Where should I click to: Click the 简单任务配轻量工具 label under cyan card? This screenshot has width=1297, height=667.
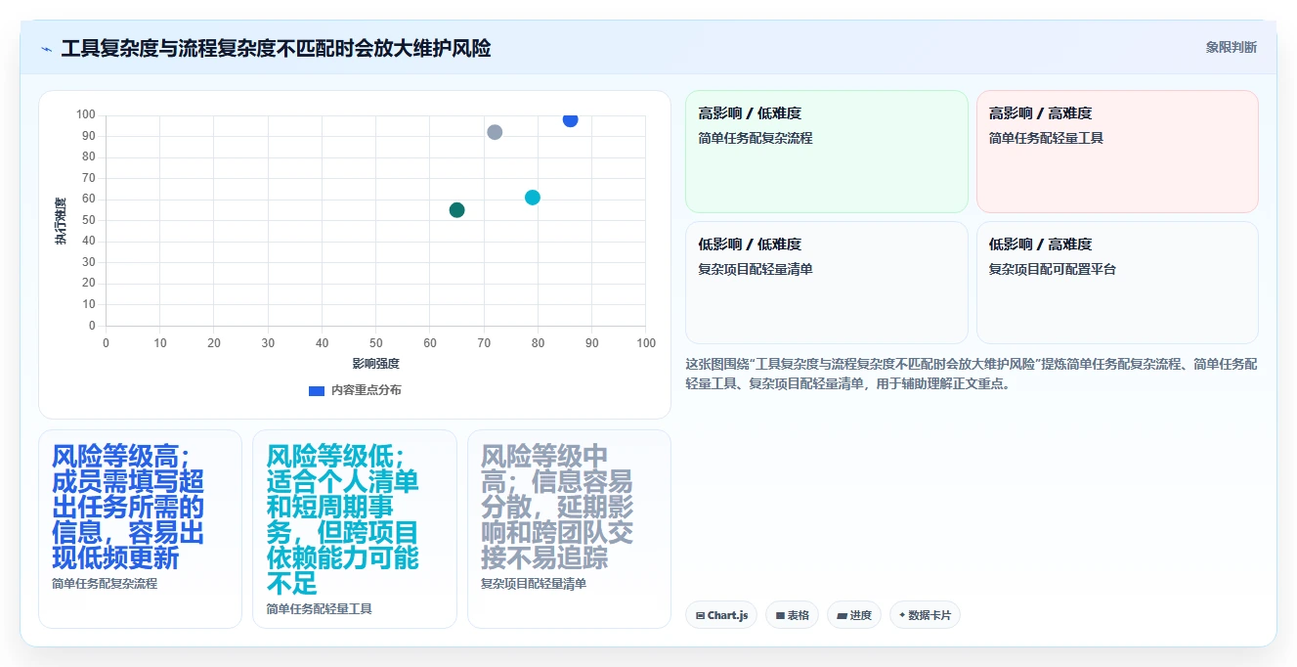(320, 609)
